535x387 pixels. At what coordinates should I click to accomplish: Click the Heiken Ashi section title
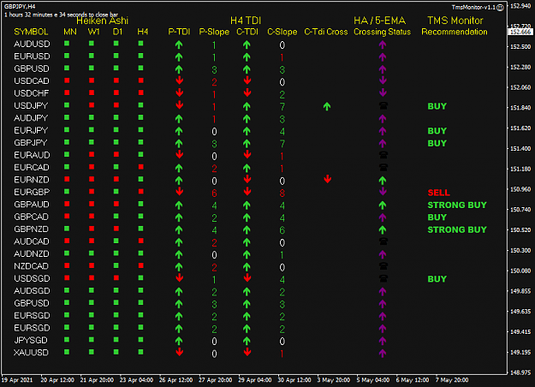tap(103, 21)
